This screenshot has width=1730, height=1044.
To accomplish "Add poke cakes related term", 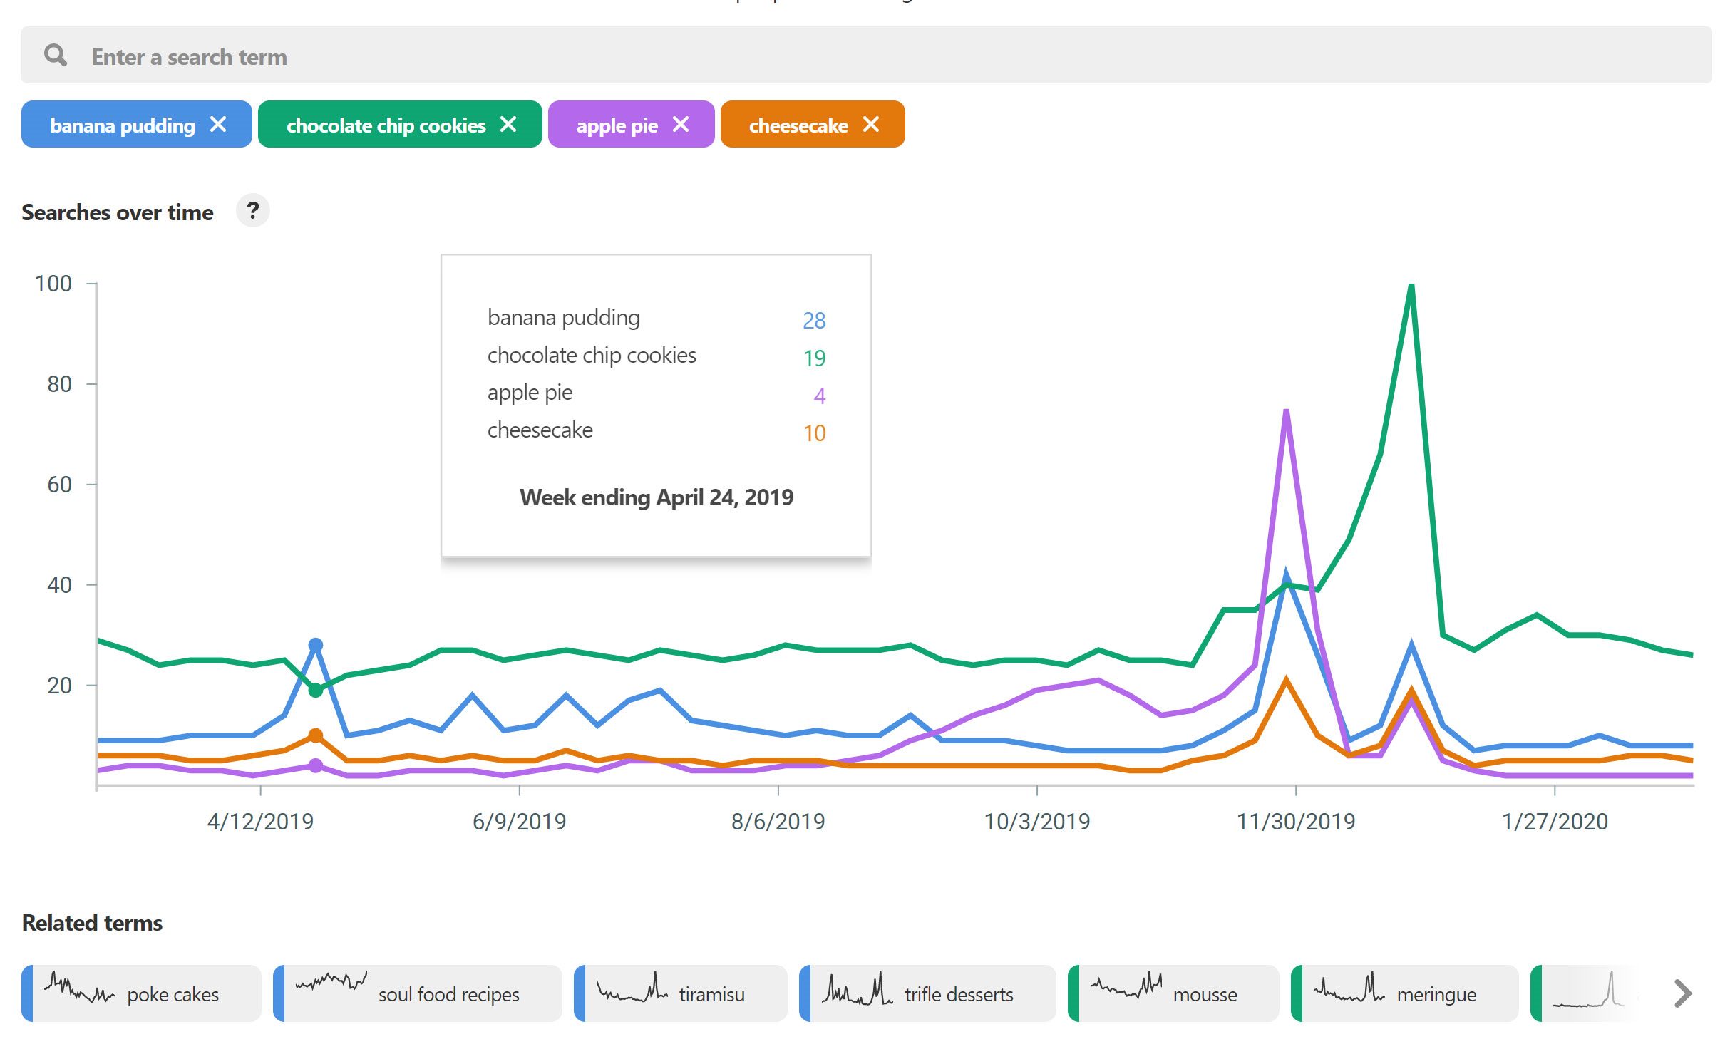I will [x=172, y=993].
